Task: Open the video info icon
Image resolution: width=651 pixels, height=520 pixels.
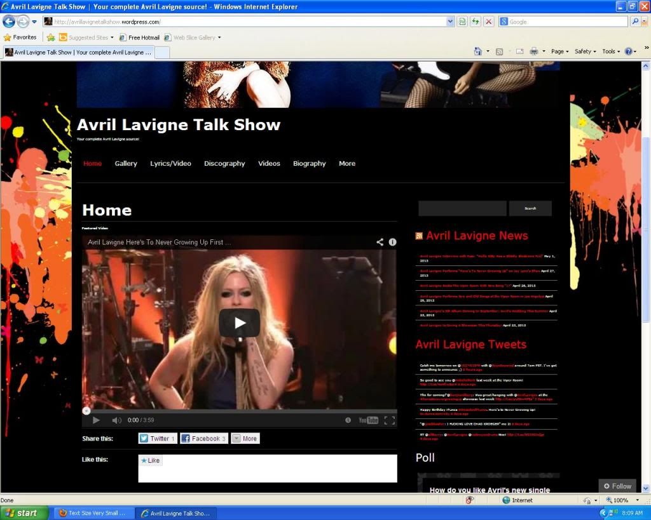Action: [x=392, y=242]
